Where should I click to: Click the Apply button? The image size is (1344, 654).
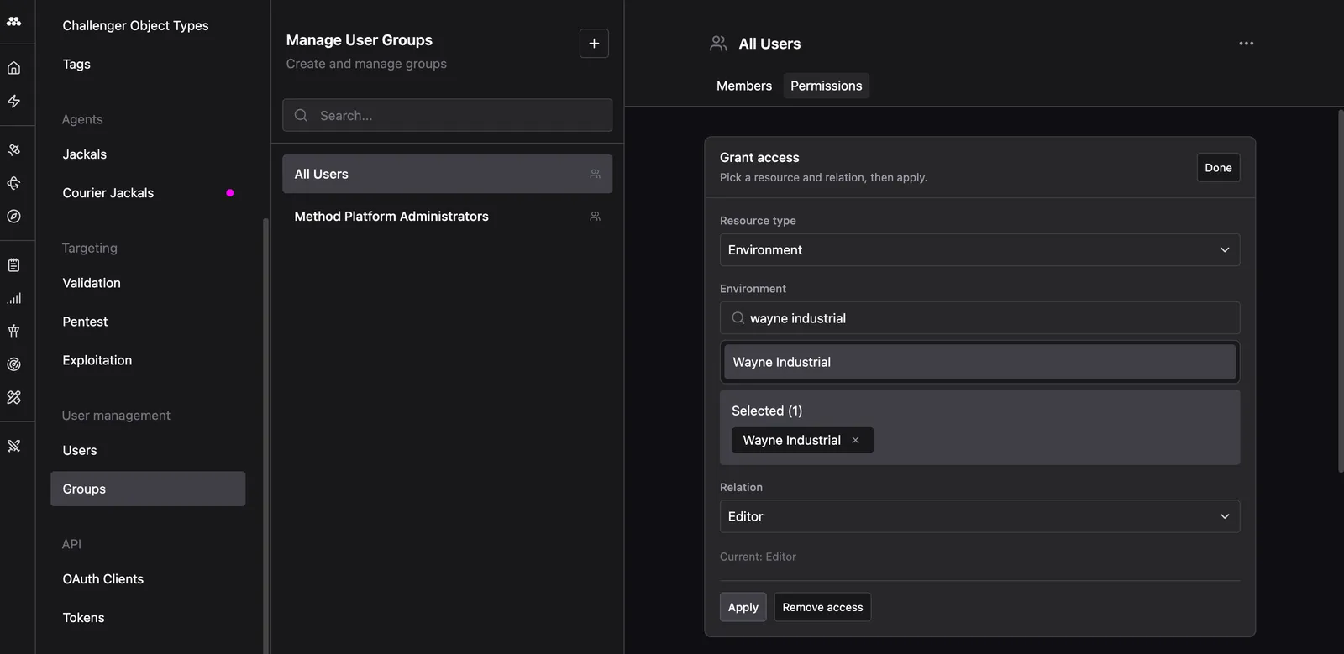(x=743, y=607)
